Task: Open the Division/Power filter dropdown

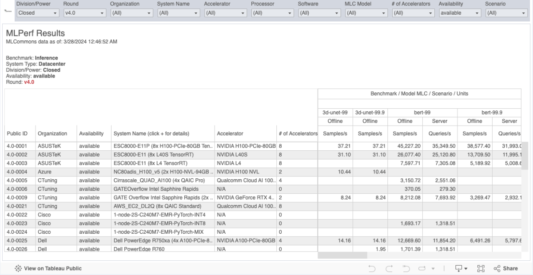Action: 38,13
